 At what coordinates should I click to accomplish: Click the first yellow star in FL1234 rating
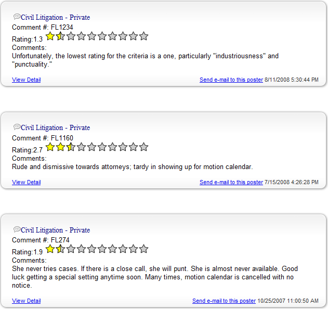coord(50,36)
